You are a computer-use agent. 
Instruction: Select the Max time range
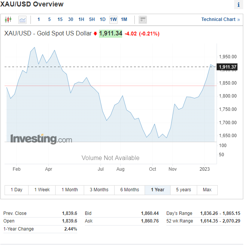click(207, 190)
